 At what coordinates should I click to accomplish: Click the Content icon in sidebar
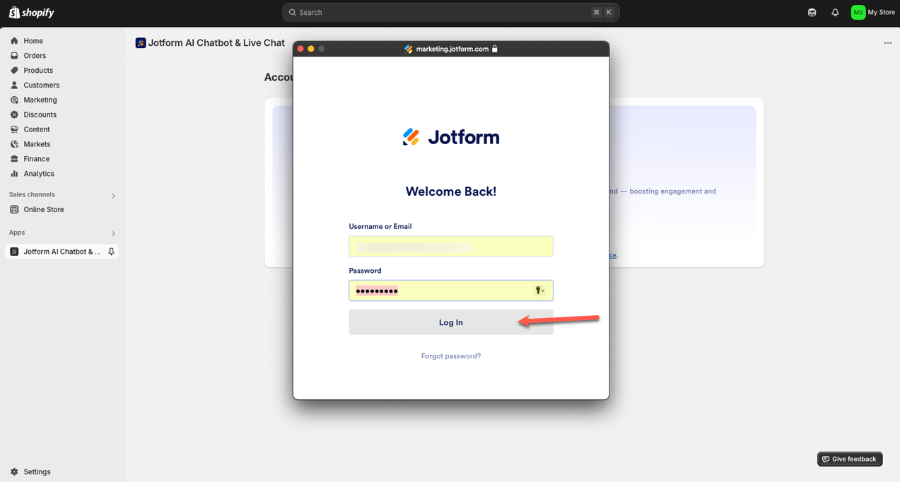(x=14, y=129)
